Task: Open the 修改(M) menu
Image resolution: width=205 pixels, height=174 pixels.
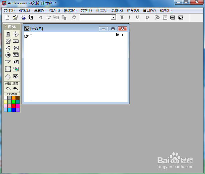Action: pyautogui.click(x=70, y=10)
